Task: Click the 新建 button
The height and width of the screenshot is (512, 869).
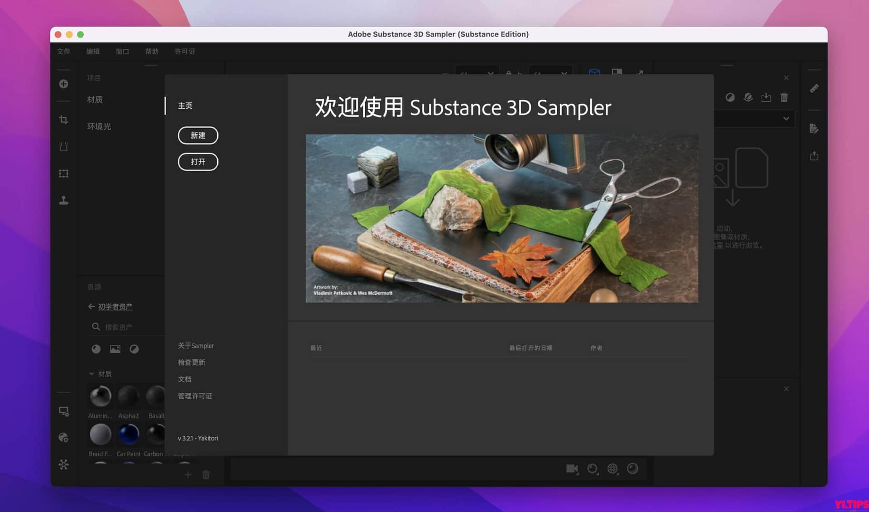Action: (x=198, y=135)
